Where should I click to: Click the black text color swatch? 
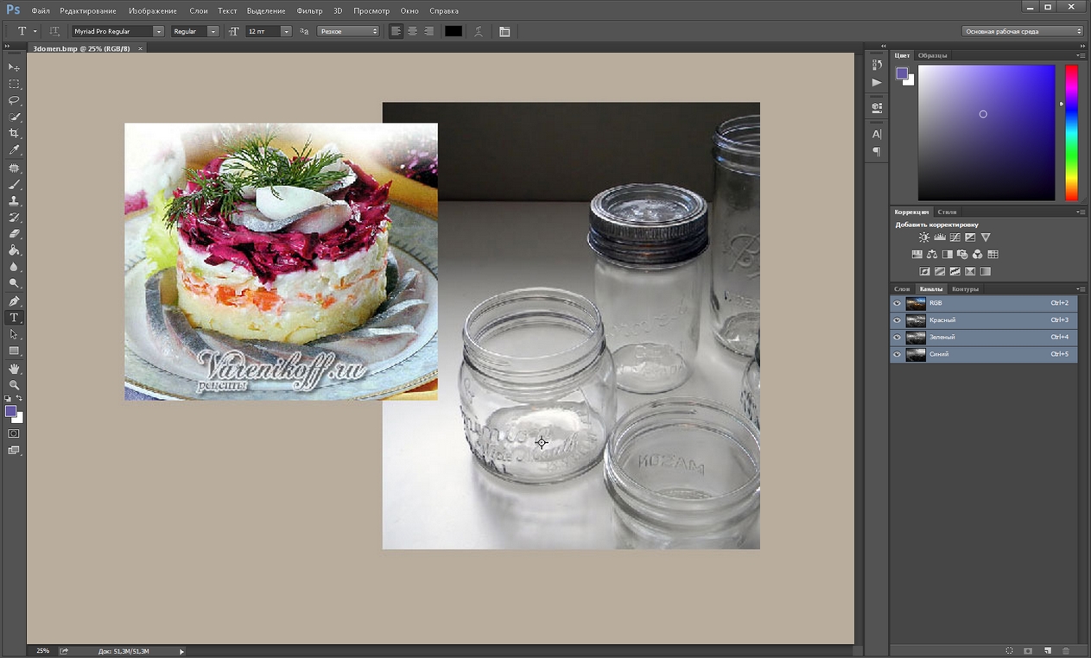[x=454, y=31]
